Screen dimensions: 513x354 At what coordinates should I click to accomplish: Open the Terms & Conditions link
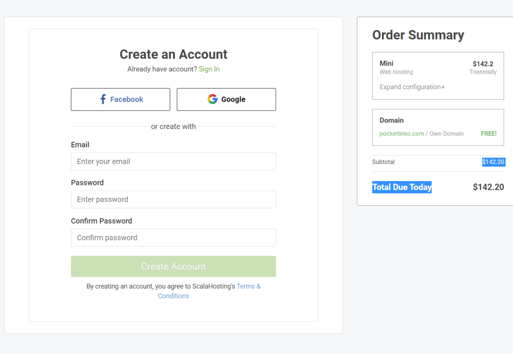(x=248, y=286)
